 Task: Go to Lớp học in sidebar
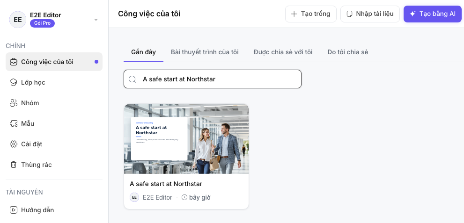pos(54,82)
